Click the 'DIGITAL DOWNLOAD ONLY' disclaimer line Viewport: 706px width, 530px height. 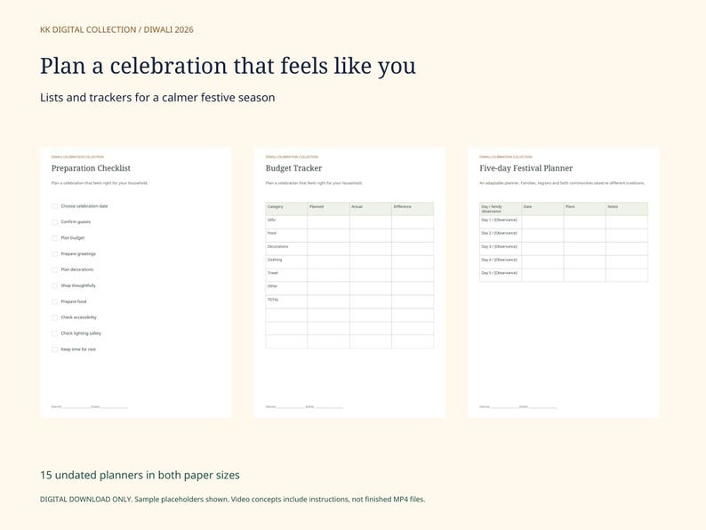tap(232, 499)
